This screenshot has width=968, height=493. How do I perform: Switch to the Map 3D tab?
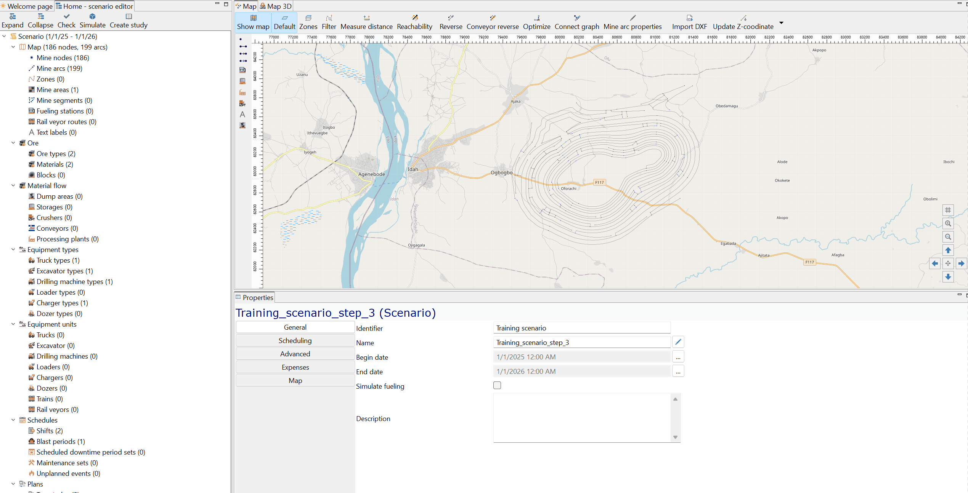click(276, 6)
